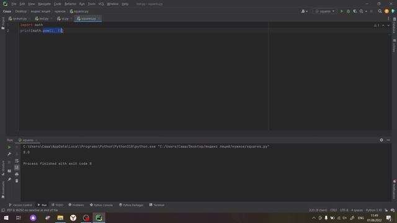Clear the Run console with the trash icon

pyautogui.click(x=17, y=181)
